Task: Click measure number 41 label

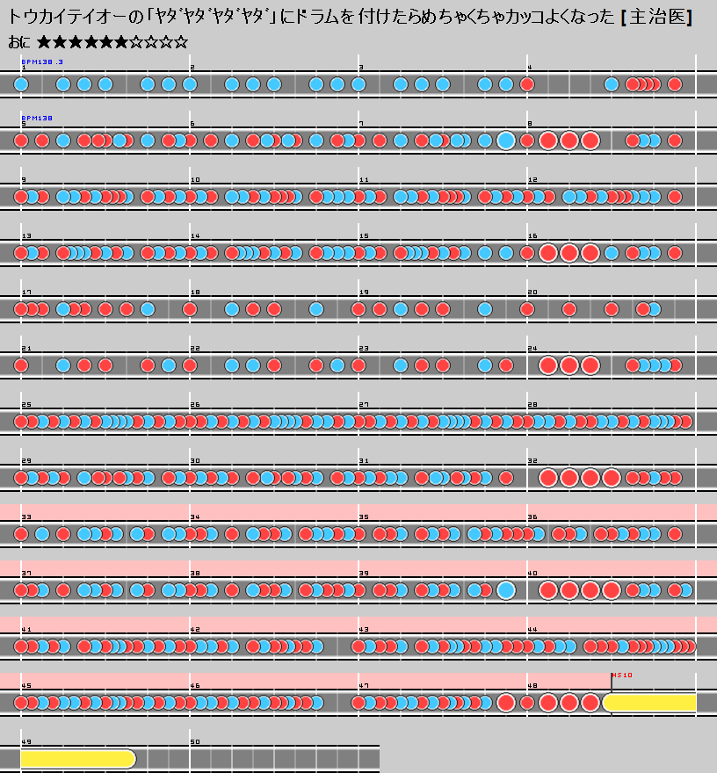Action: [x=26, y=630]
